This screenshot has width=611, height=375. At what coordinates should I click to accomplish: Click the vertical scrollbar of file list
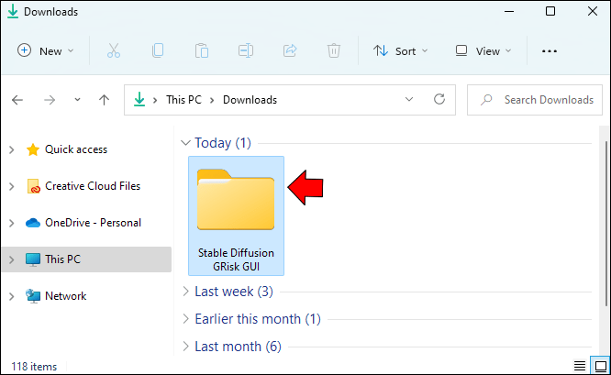pyautogui.click(x=606, y=224)
